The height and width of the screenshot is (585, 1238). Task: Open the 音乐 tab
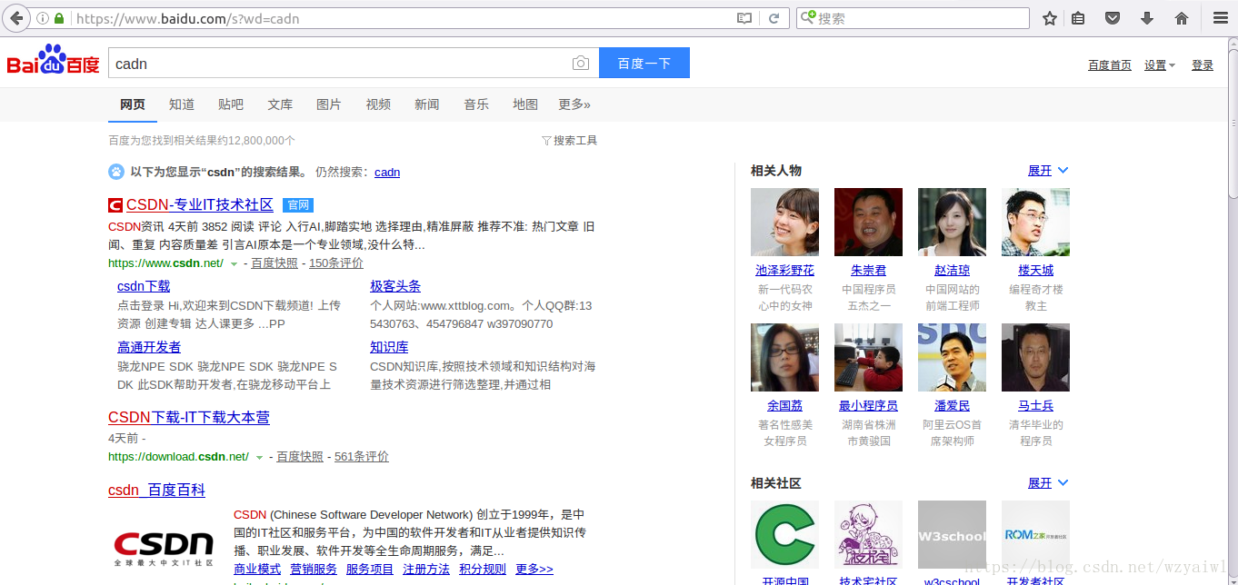point(476,104)
